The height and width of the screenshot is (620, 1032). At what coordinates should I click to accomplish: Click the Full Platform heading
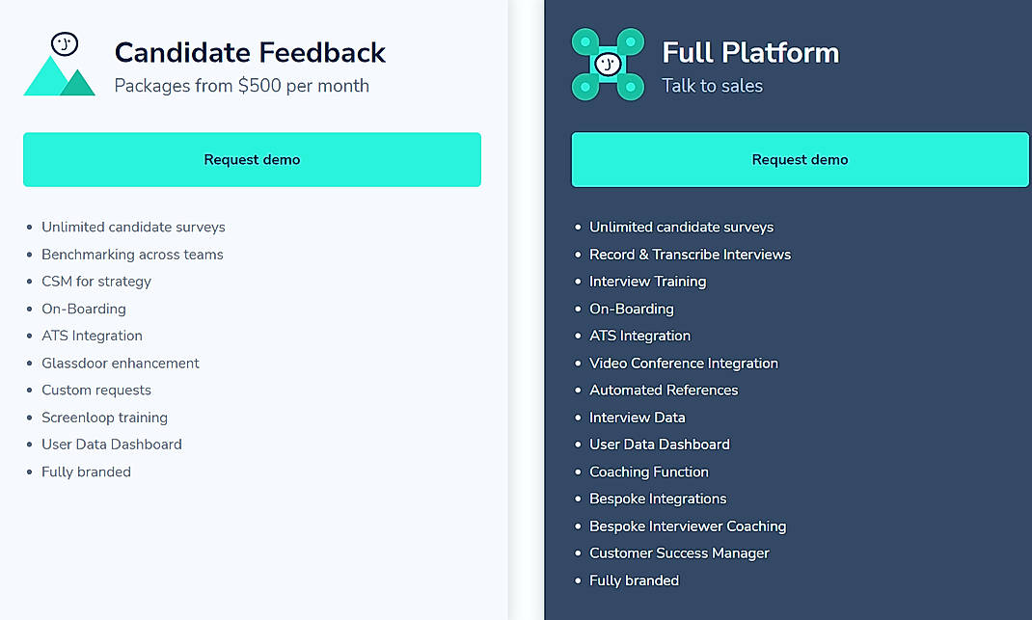tap(750, 52)
